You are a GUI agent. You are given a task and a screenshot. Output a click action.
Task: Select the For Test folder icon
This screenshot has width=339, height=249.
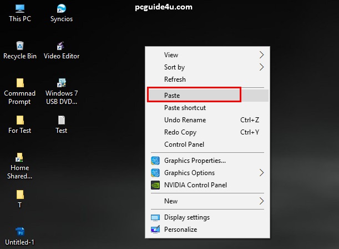coord(20,121)
